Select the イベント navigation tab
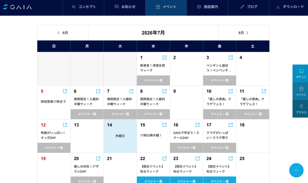This screenshot has width=308, height=183. [x=166, y=7]
